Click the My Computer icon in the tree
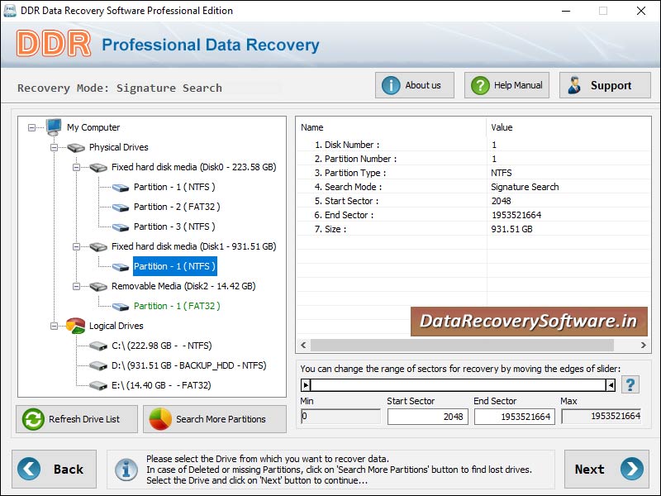The image size is (661, 496). click(x=52, y=127)
